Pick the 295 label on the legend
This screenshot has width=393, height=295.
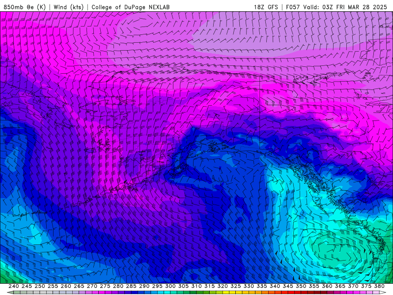pos(157,286)
